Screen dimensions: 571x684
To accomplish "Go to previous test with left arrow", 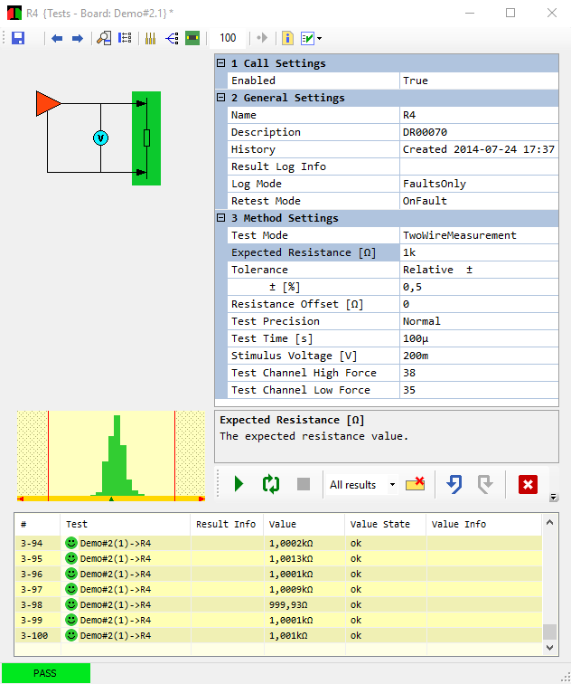I will point(57,38).
